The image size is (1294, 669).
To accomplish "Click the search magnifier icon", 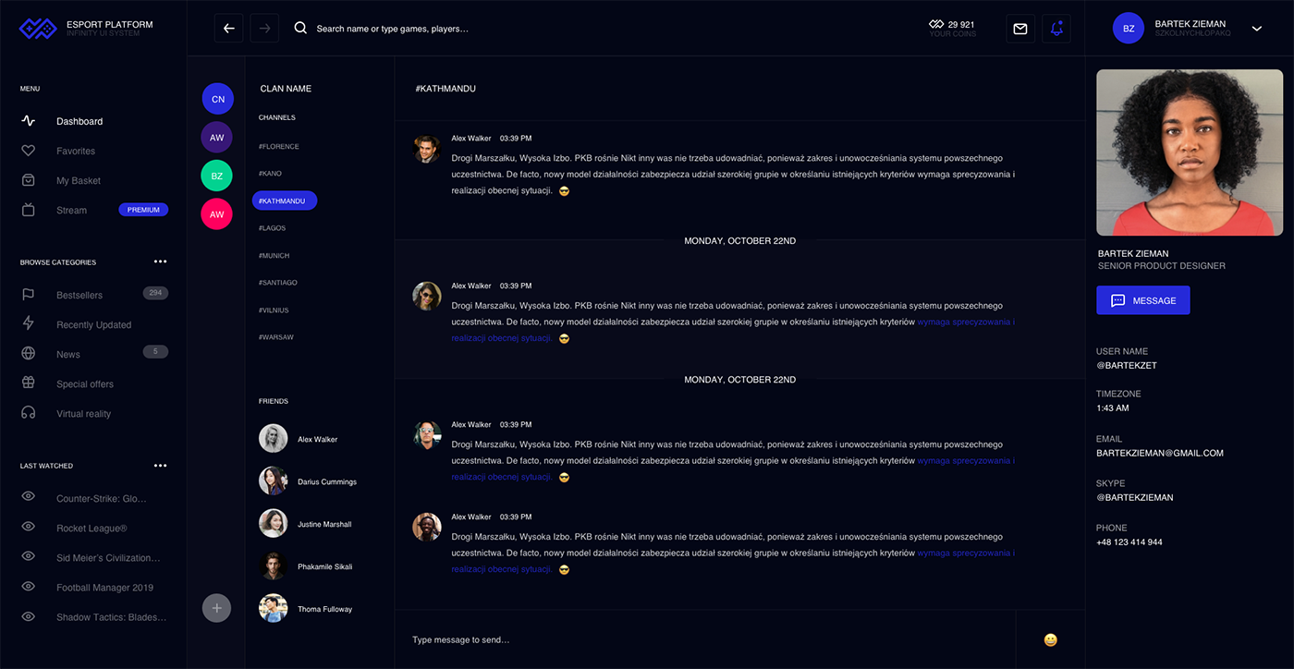I will click(x=300, y=29).
